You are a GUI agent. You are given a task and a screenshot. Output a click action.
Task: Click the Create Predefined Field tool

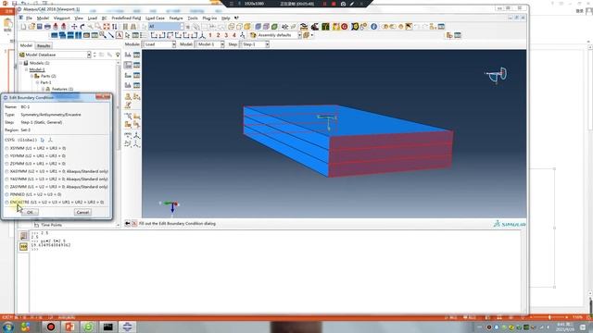128,76
